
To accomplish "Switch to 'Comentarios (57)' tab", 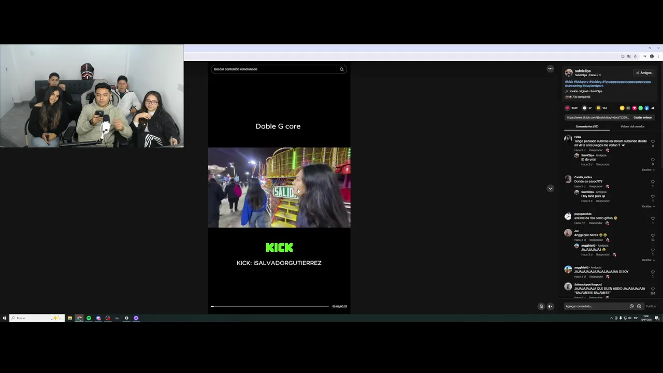I will pos(587,127).
